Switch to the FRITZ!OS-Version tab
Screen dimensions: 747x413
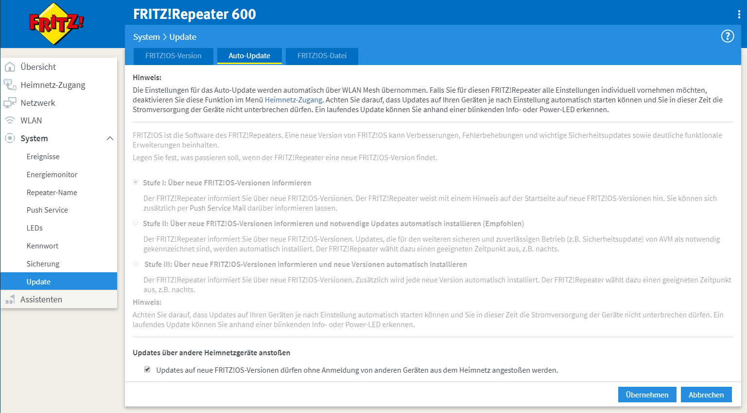pos(174,56)
